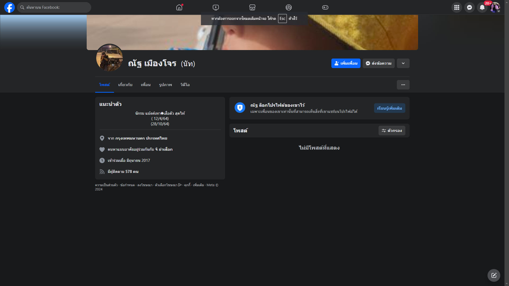Switch to the เกี่ยวกับ tab
The image size is (509, 286).
pyautogui.click(x=125, y=85)
